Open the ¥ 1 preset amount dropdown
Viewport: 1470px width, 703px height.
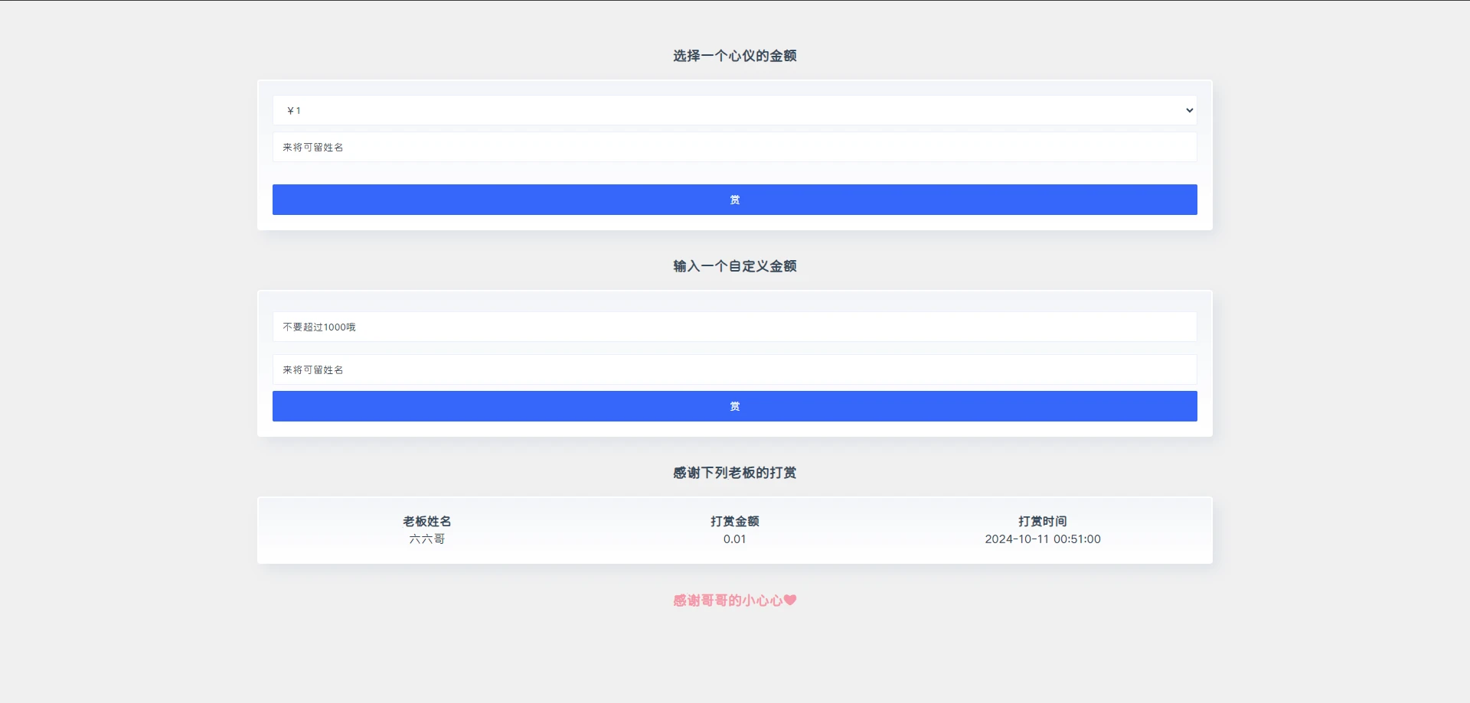click(733, 110)
